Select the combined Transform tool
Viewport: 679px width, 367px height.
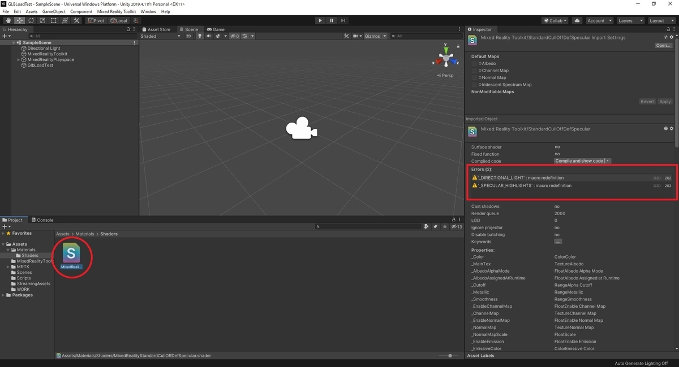point(65,21)
